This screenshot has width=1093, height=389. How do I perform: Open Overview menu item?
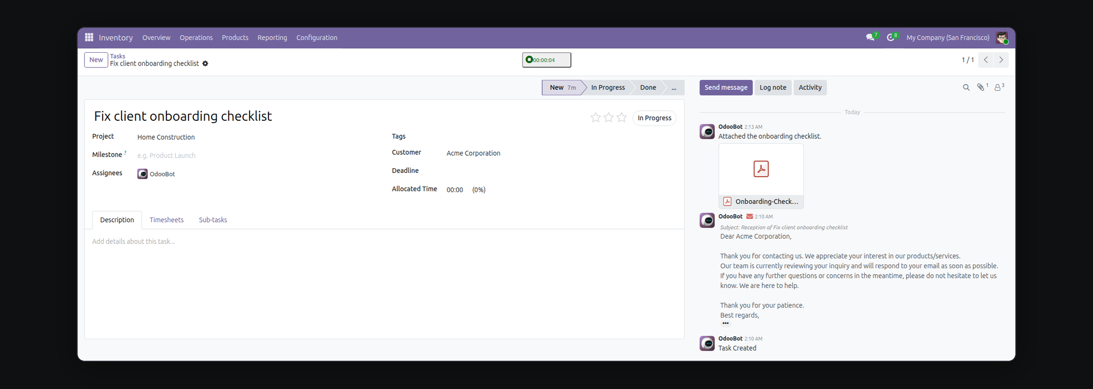click(x=156, y=37)
